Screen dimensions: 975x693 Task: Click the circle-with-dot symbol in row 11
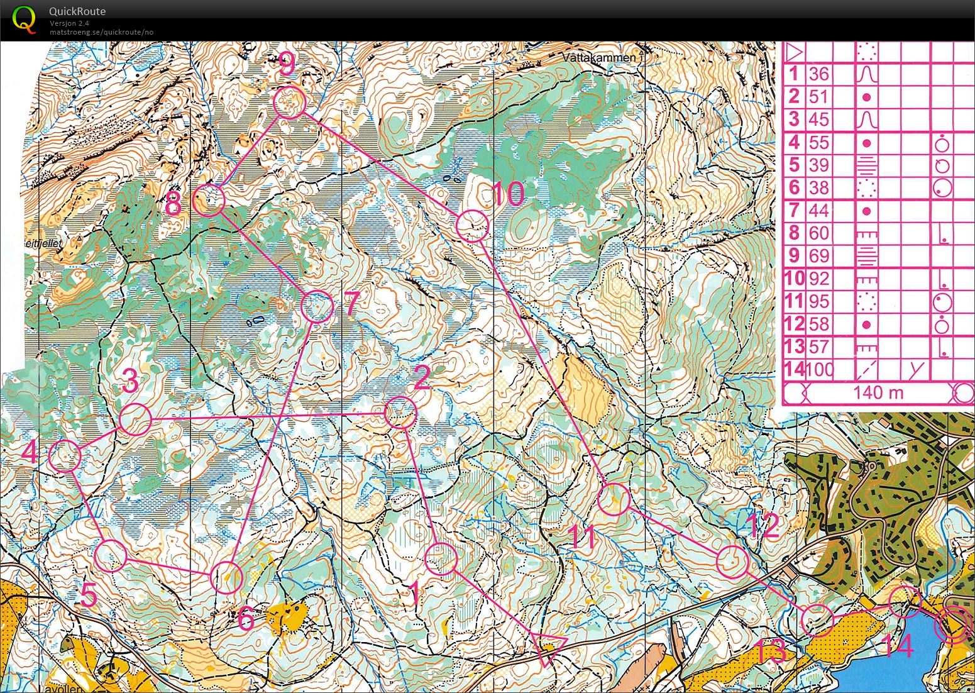[x=943, y=302]
